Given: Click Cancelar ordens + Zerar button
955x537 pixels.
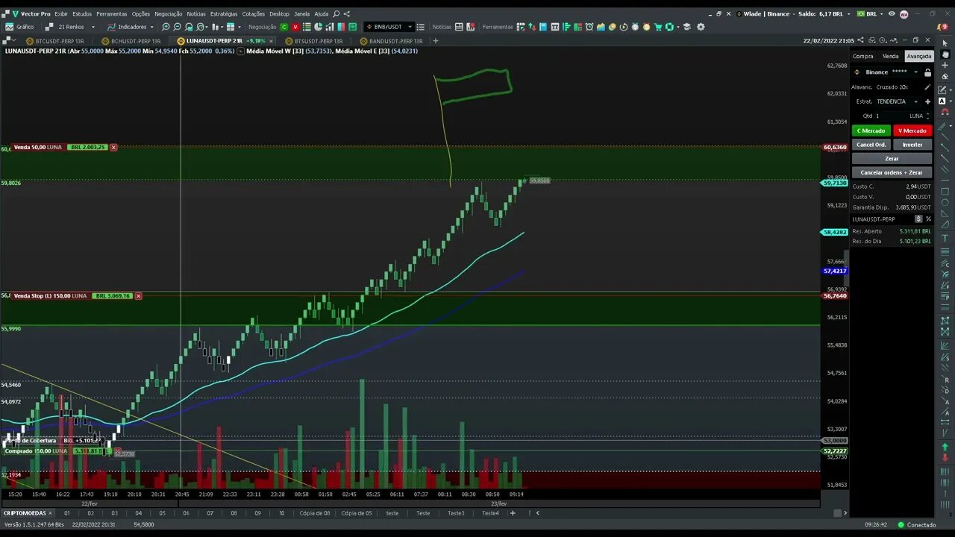Looking at the screenshot, I should pos(892,172).
